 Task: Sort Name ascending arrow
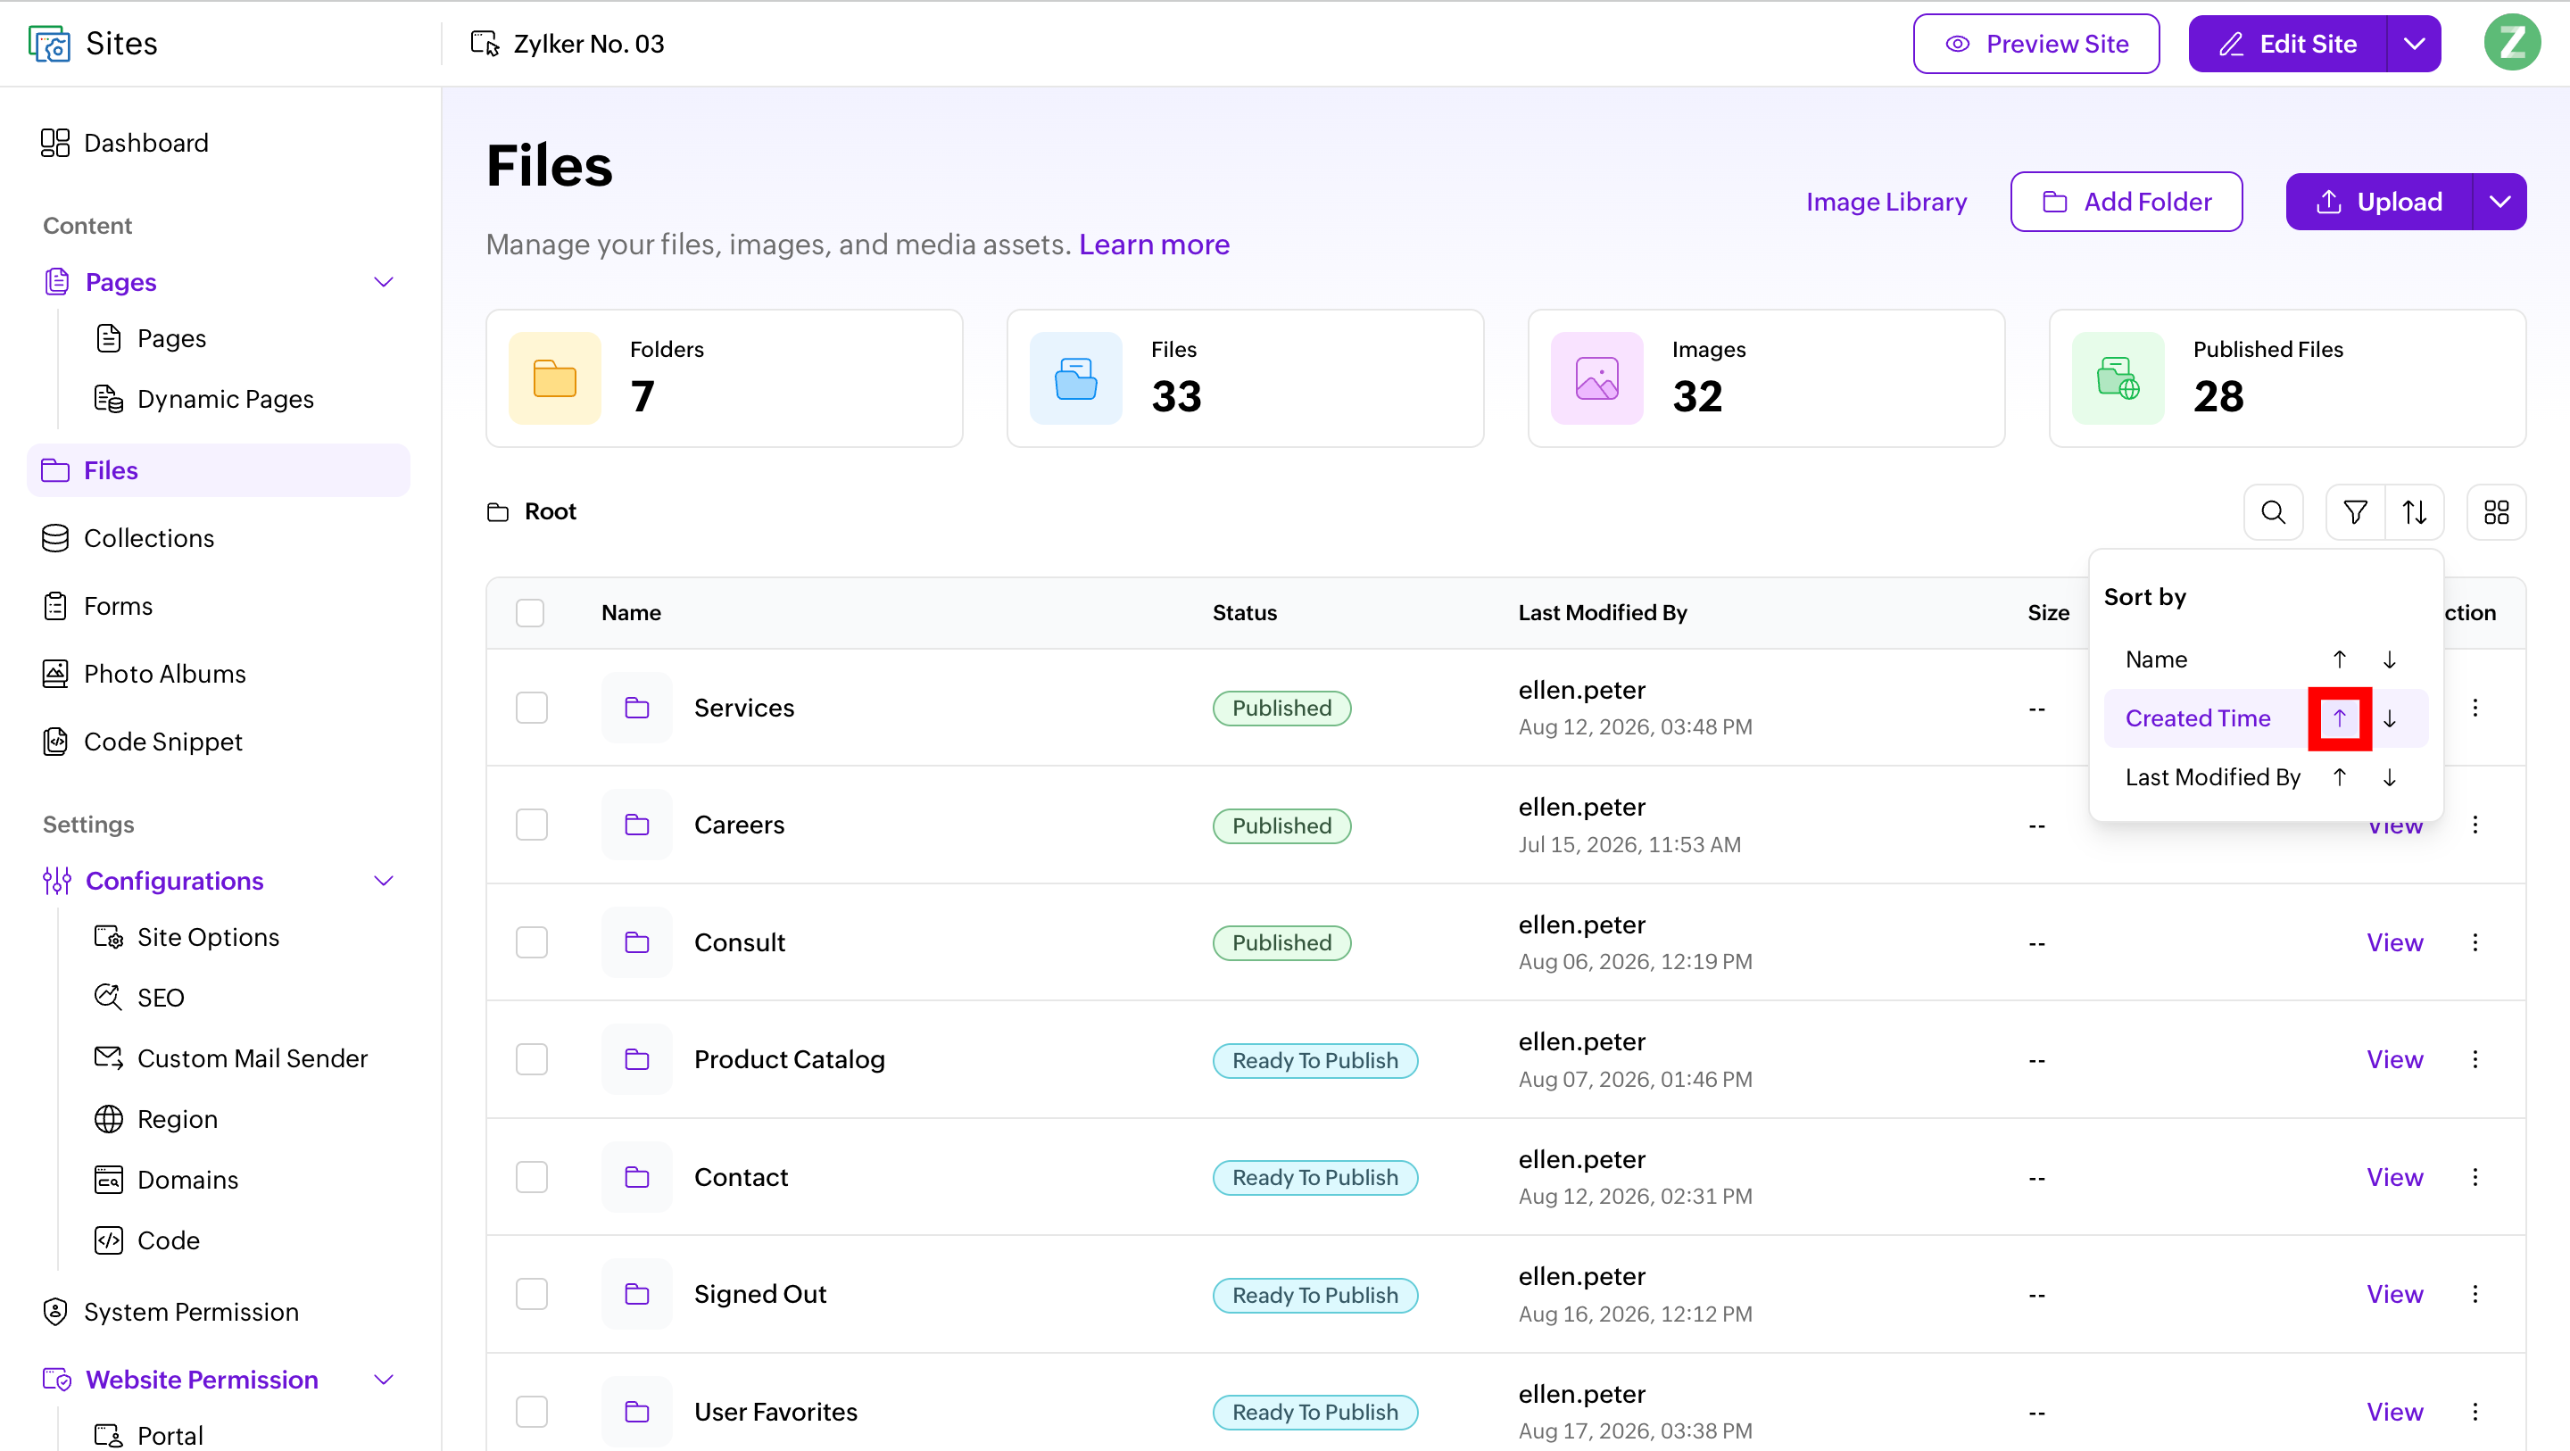(2340, 659)
